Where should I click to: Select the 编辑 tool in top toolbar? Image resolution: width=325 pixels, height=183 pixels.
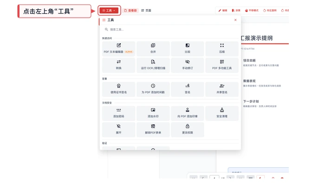pos(222,10)
